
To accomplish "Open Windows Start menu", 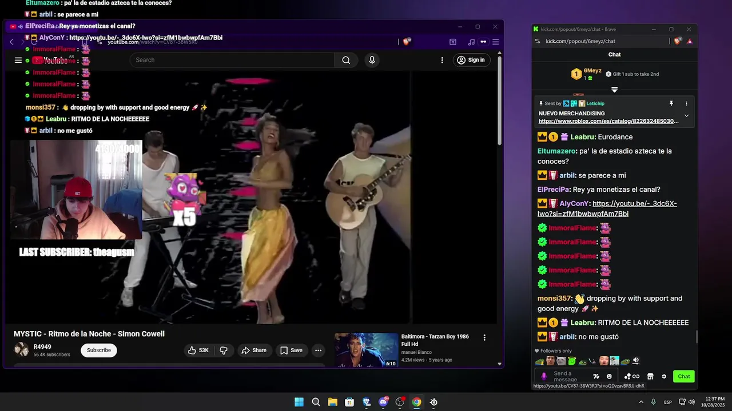I will pos(299,402).
